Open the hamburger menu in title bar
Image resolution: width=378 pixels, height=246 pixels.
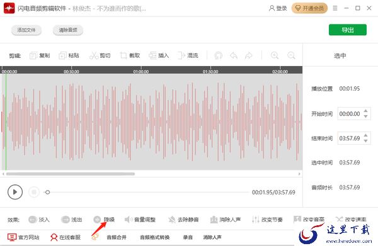point(335,8)
